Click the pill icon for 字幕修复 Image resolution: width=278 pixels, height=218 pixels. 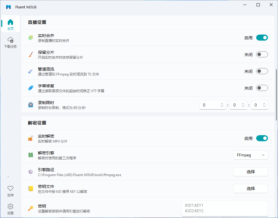click(31, 88)
